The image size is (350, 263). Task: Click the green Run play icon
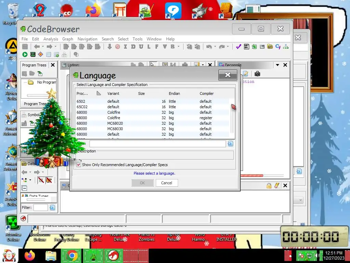click(x=25, y=54)
